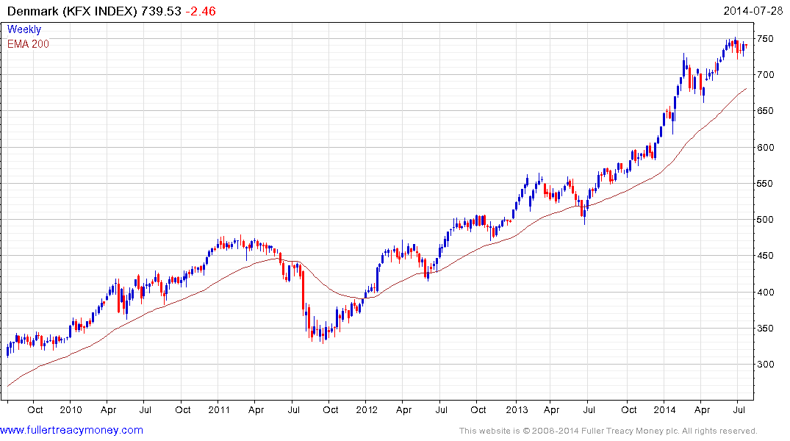790x441 pixels.
Task: Click the 700 price axis label
Action: (765, 74)
